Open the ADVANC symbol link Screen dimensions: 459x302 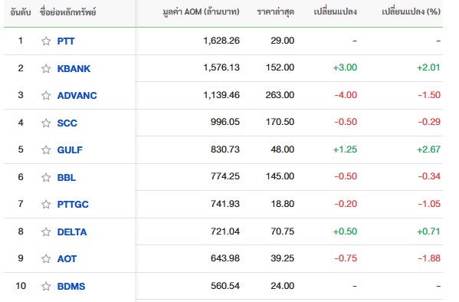tap(77, 96)
